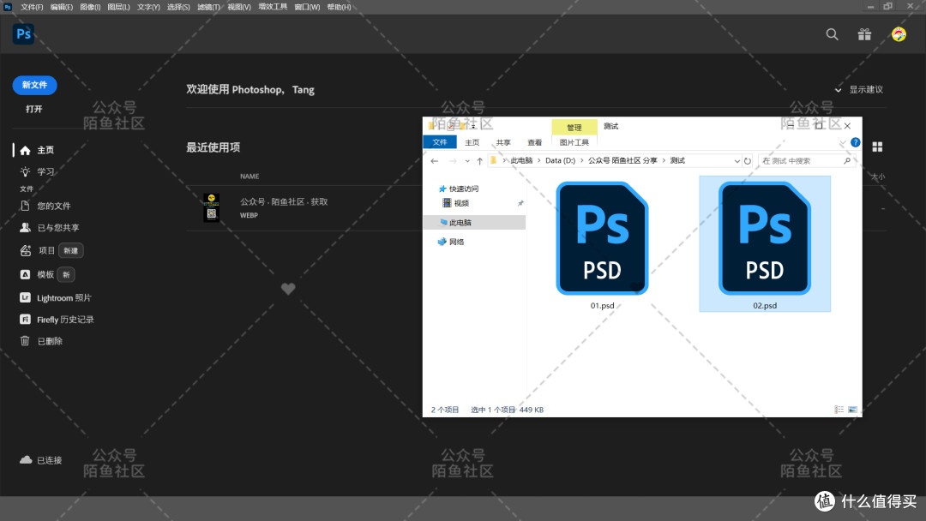Refresh the Explorer address bar
The image size is (926, 521).
747,160
